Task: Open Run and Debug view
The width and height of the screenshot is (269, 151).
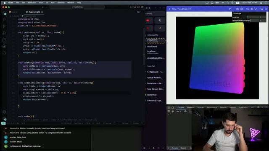Action: click(x=4, y=33)
